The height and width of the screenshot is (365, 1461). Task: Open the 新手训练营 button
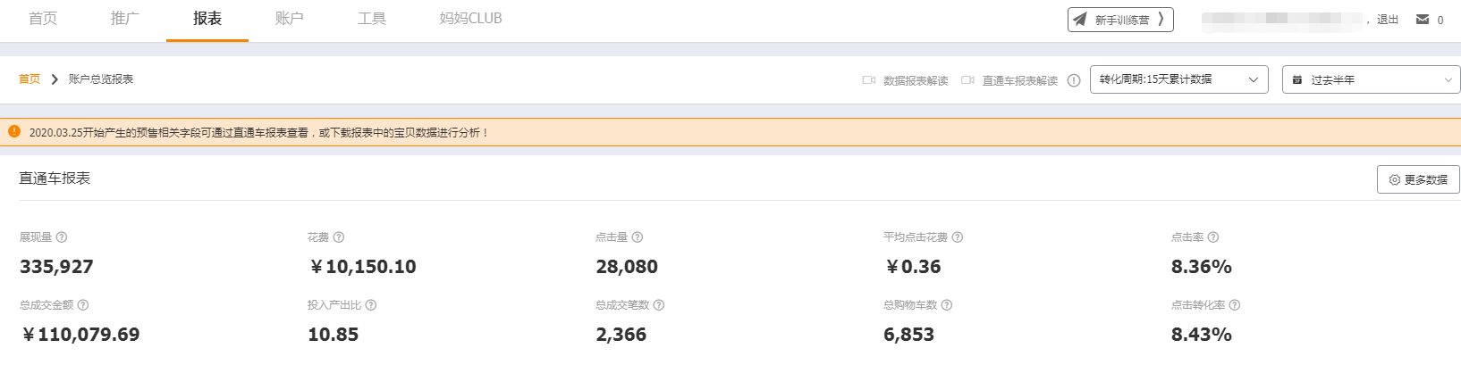(x=1120, y=20)
